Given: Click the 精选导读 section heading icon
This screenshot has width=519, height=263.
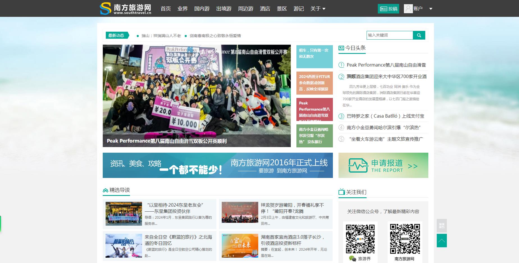Looking at the screenshot, I should pos(106,190).
